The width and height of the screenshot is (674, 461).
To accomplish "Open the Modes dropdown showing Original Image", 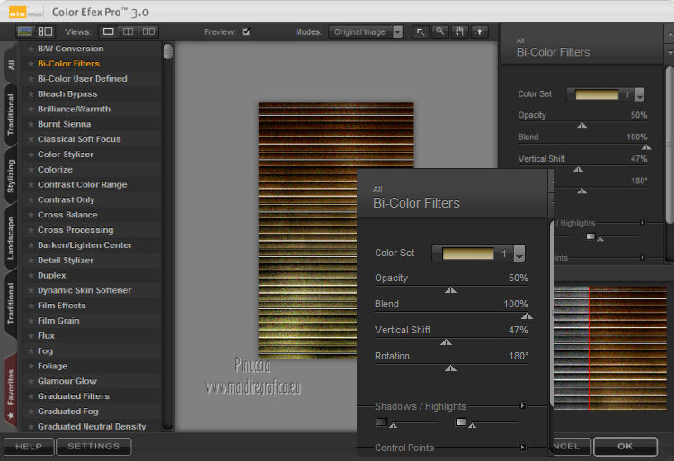I will (x=369, y=32).
